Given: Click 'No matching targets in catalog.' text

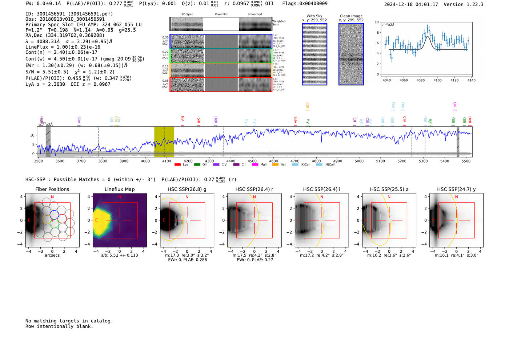Looking at the screenshot, I should (x=69, y=321).
